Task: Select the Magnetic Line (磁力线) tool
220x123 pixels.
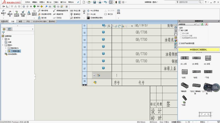Action: click(x=42, y=18)
